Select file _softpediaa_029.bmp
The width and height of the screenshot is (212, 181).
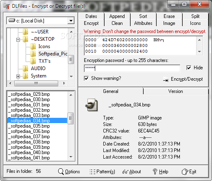(37, 94)
